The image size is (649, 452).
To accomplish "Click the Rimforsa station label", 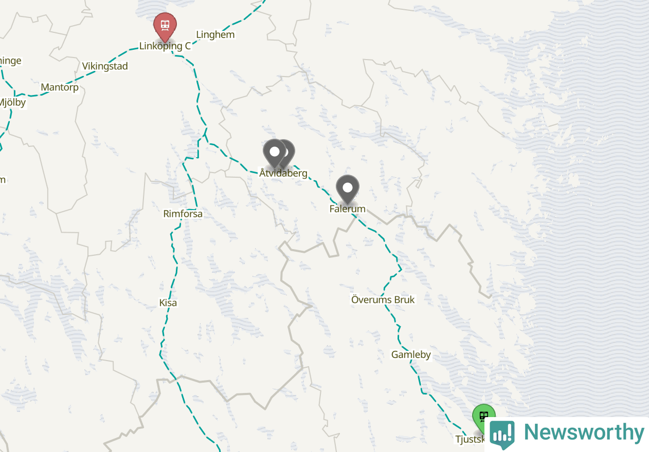I will [x=183, y=214].
